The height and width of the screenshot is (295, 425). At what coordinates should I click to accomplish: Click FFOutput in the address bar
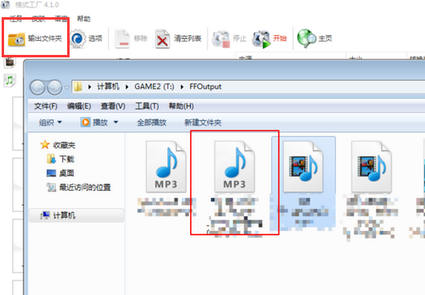pyautogui.click(x=206, y=87)
